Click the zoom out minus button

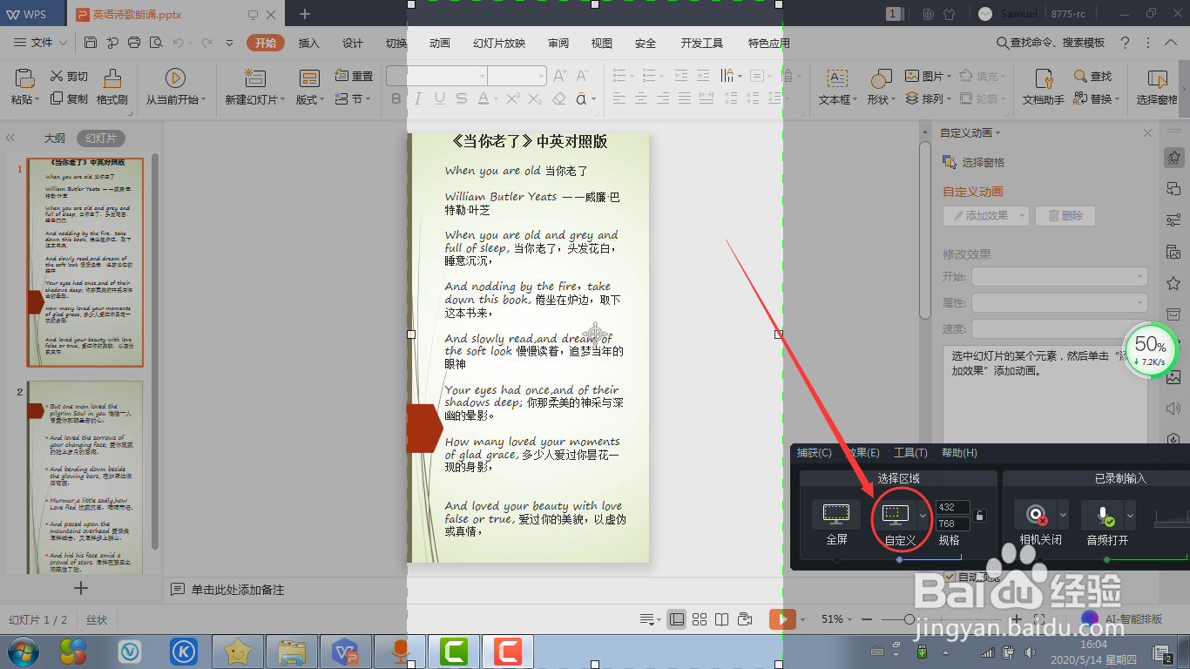point(867,619)
